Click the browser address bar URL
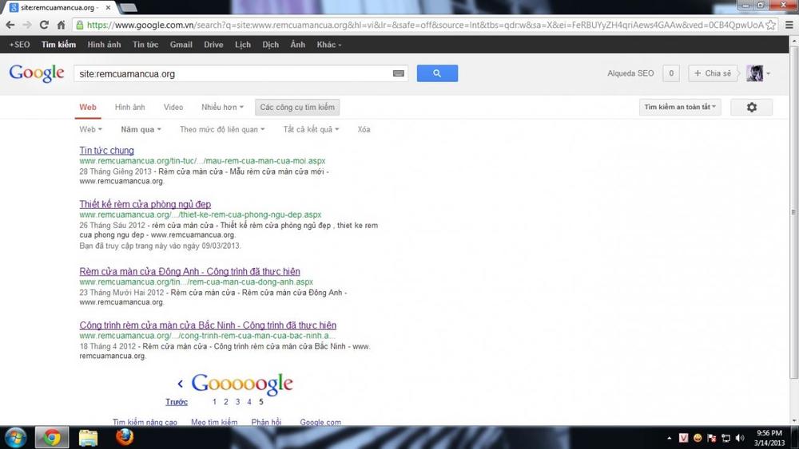 click(425, 25)
